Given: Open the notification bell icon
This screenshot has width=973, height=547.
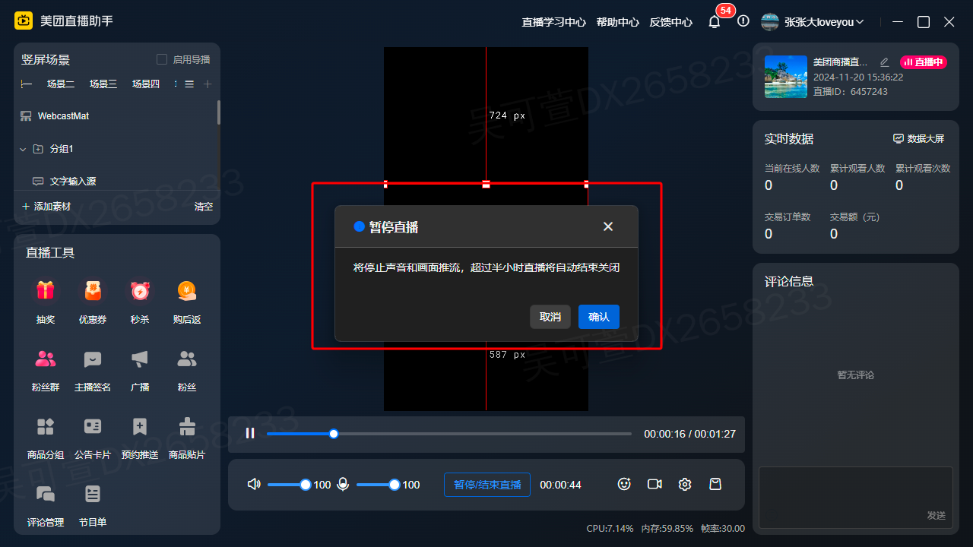Looking at the screenshot, I should 714,22.
